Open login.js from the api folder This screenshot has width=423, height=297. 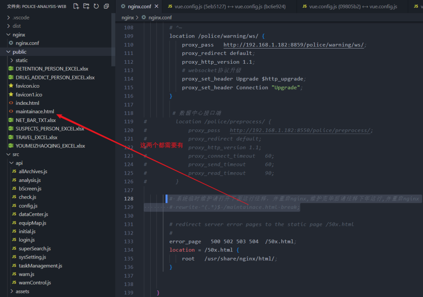tap(26, 240)
